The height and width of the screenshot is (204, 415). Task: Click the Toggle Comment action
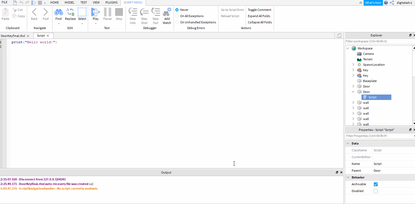click(x=259, y=10)
